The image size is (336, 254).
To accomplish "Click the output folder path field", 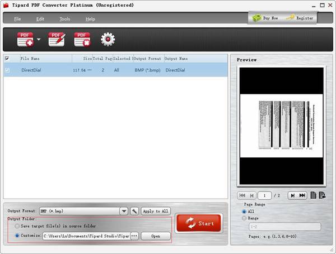I will click(x=87, y=236).
